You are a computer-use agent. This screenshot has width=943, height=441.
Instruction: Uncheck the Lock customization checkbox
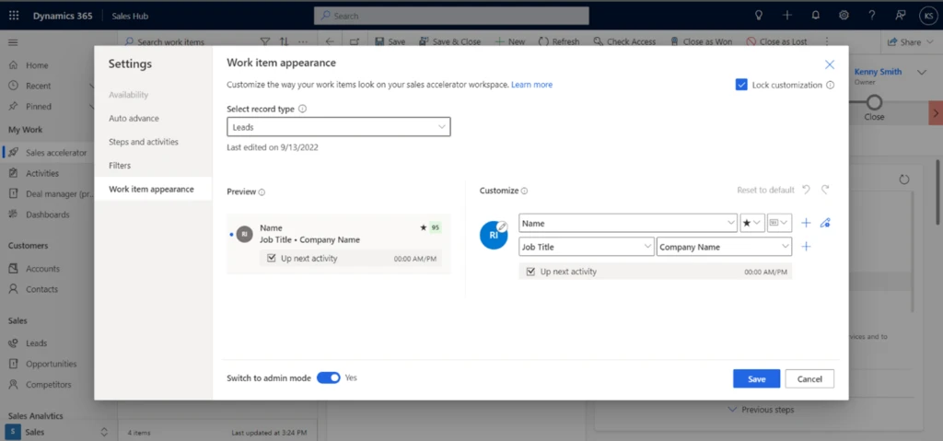click(x=741, y=85)
